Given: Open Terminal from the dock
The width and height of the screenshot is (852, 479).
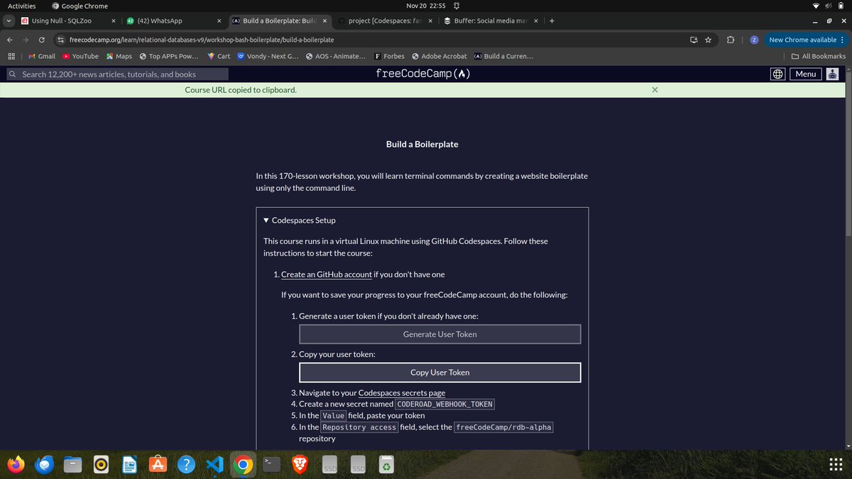Looking at the screenshot, I should (271, 464).
